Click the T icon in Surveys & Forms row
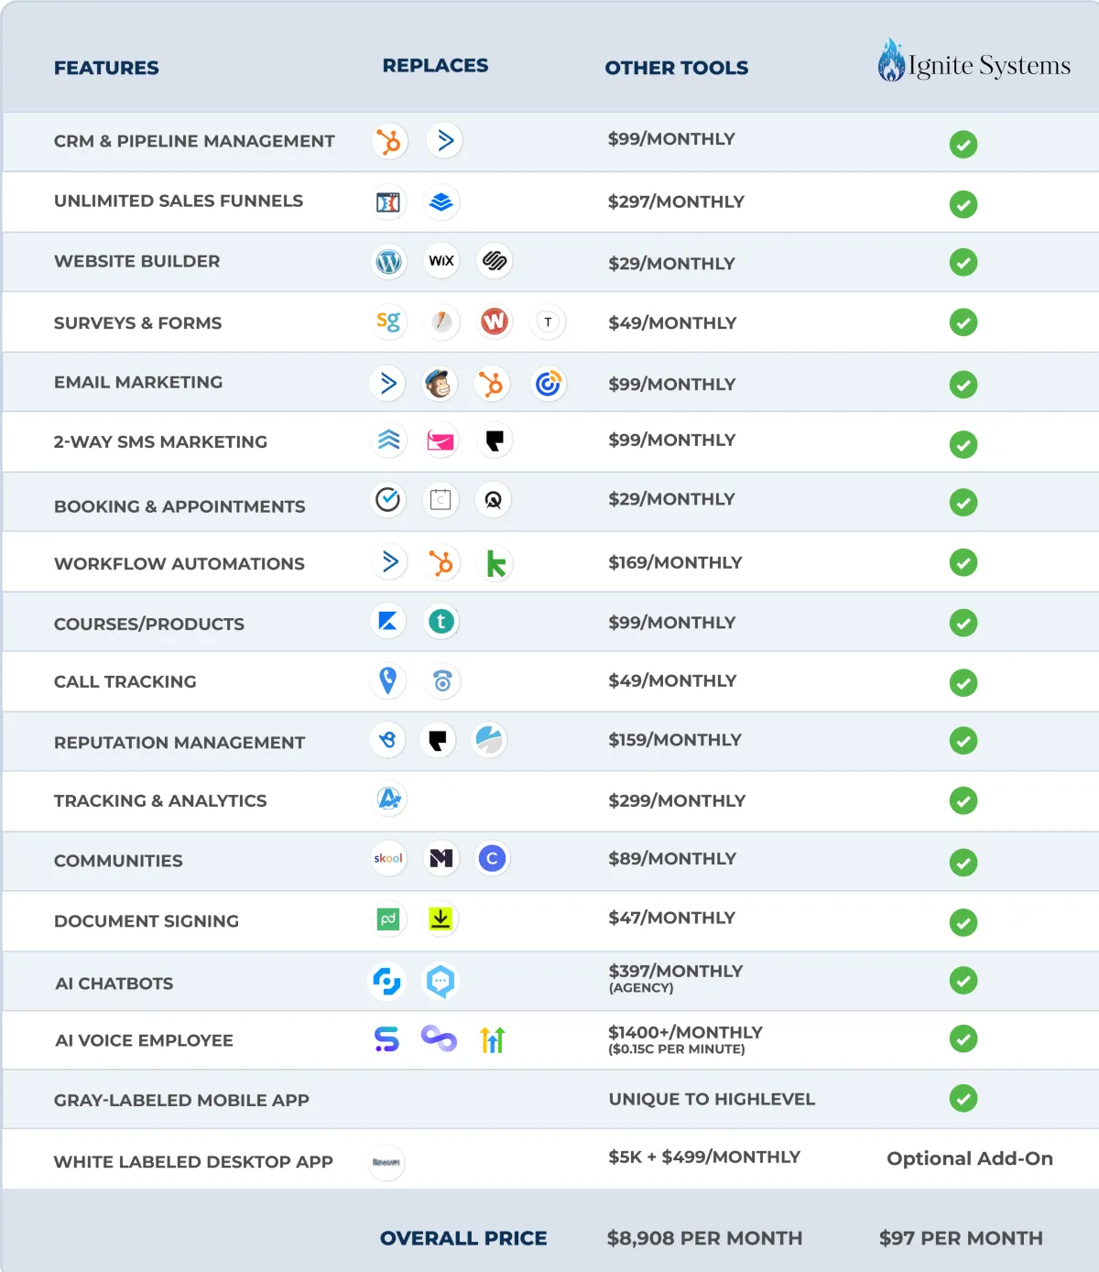1099x1272 pixels. click(x=548, y=322)
